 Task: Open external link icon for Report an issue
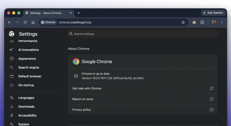coord(212,99)
